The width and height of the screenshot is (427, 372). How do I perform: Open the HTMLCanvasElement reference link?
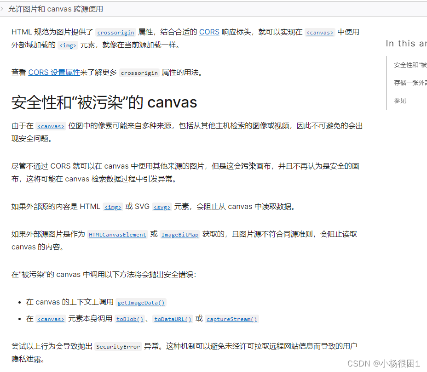point(117,235)
